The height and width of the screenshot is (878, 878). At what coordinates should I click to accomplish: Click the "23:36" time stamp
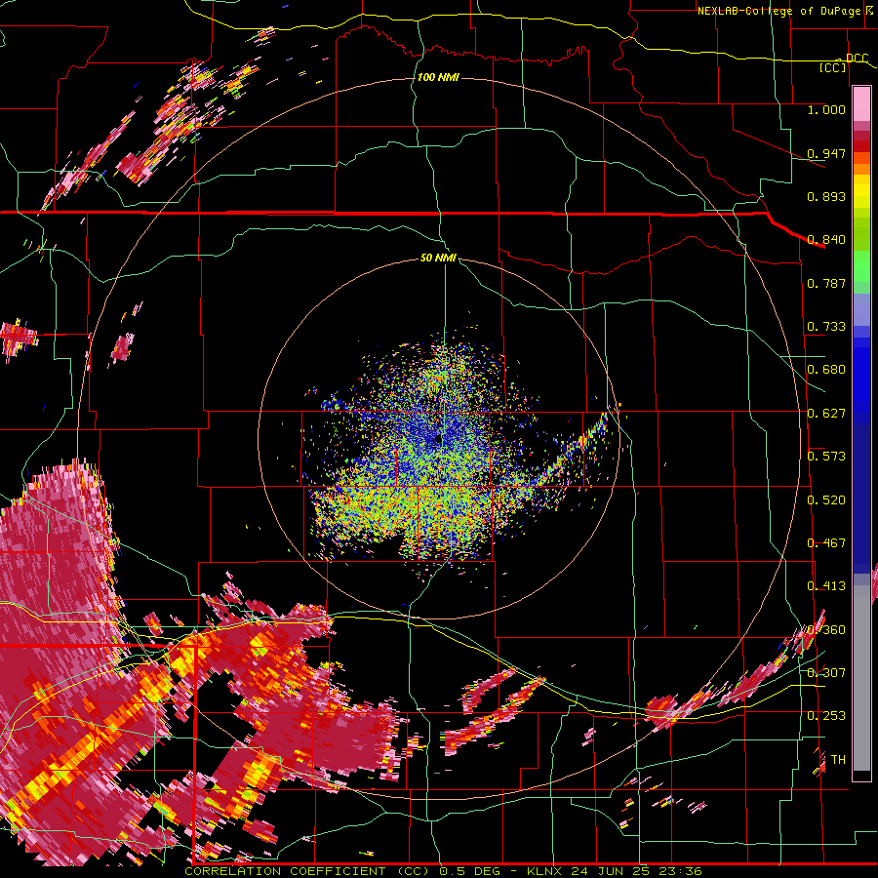pos(680,871)
